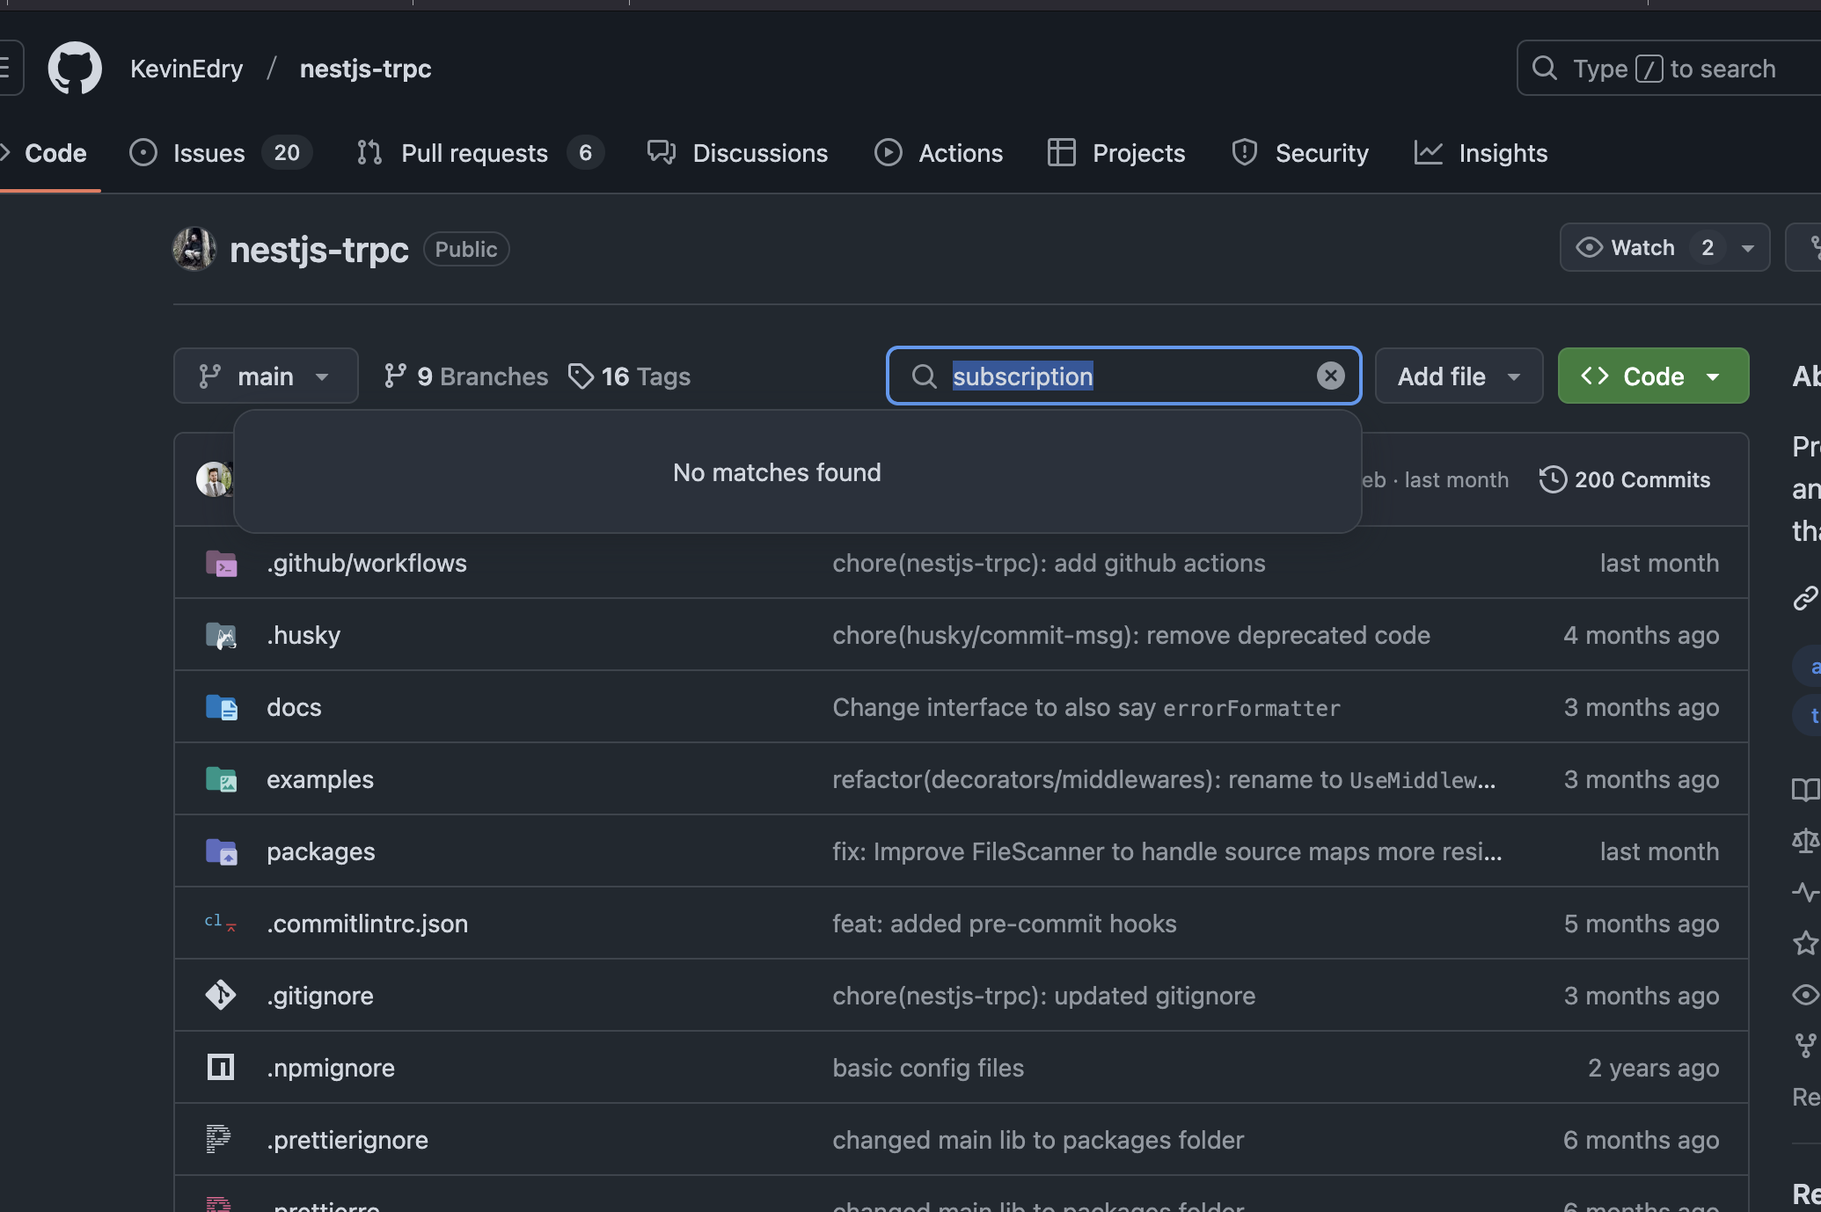Screen dimensions: 1821x1212
Task: Click the stars icon in sidebar
Action: coord(1805,943)
